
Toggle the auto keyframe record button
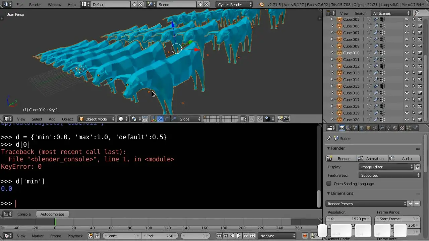tap(305, 236)
